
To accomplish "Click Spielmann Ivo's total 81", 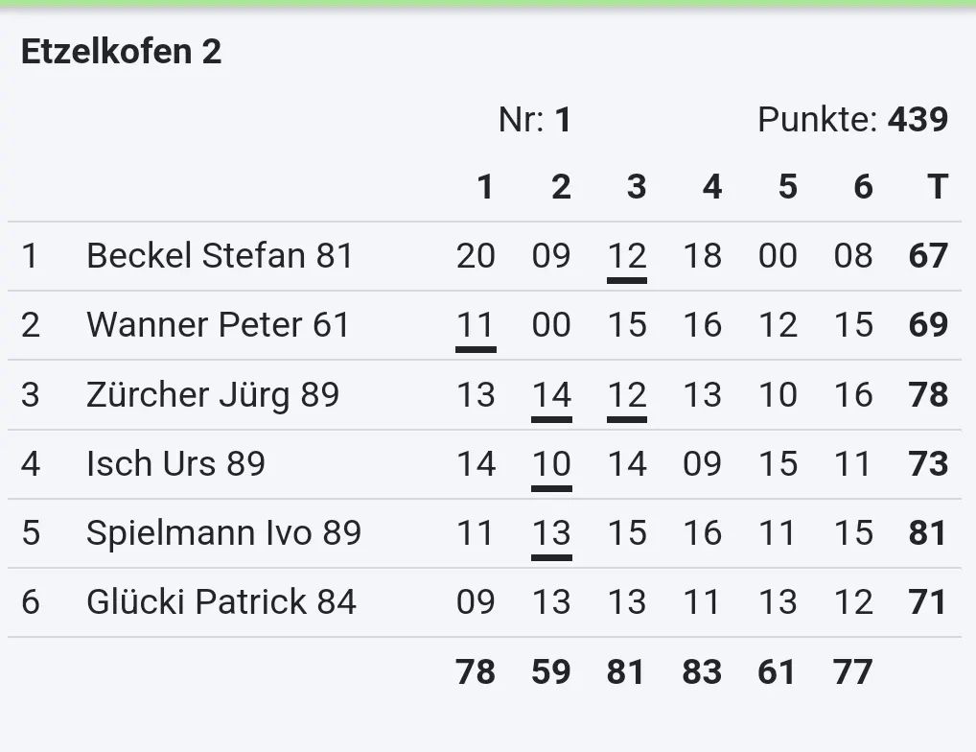I will click(x=928, y=532).
